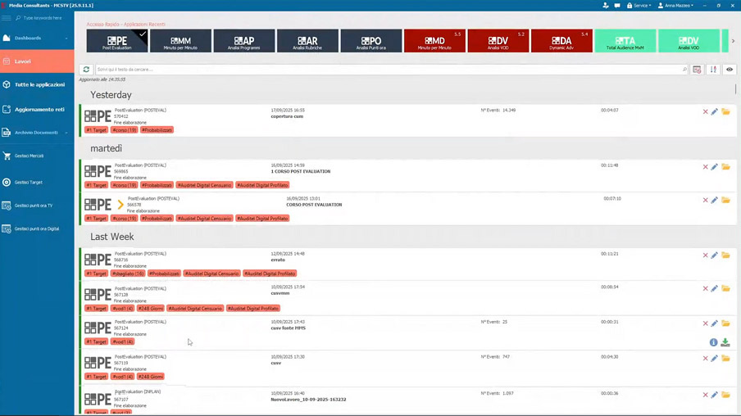Open the Gestisci Mercati cart icon

tap(7, 156)
